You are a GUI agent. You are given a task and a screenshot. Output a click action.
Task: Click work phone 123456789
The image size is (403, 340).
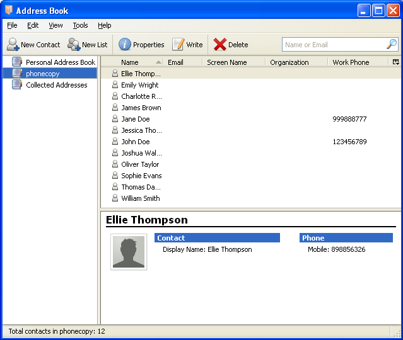[349, 142]
